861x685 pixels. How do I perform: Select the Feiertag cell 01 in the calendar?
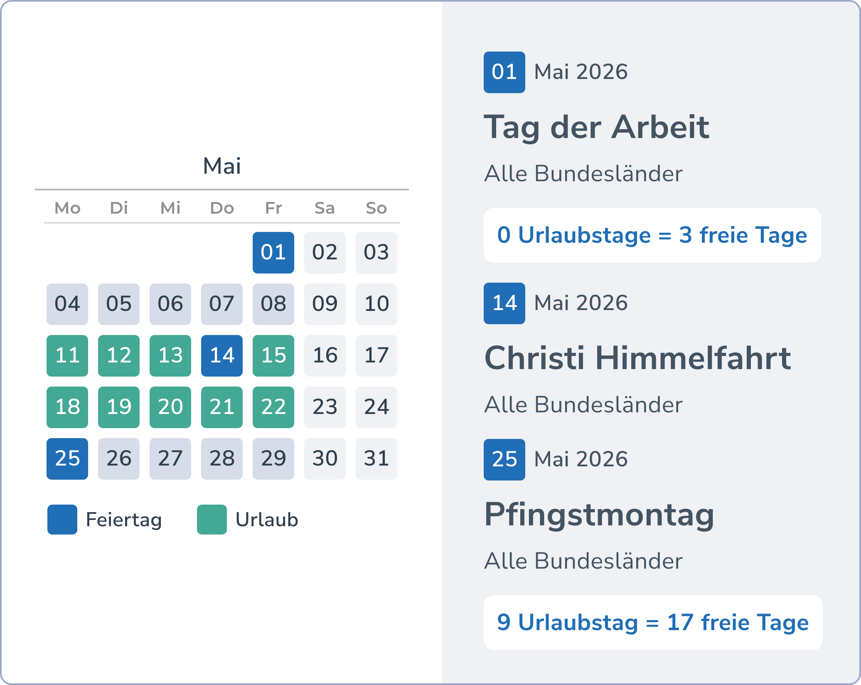click(273, 252)
